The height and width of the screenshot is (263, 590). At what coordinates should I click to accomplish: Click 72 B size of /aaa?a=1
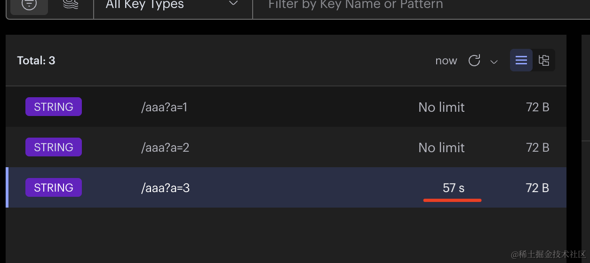(537, 107)
